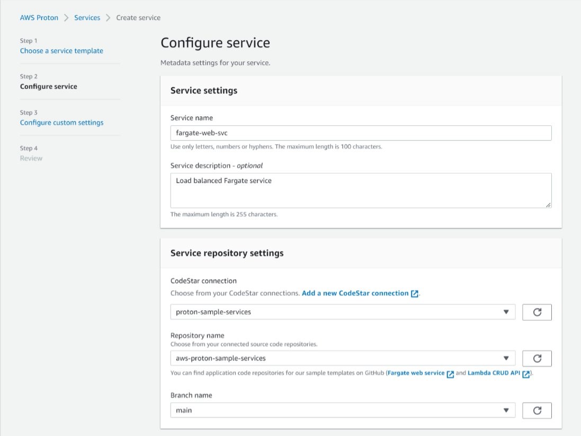The width and height of the screenshot is (581, 436).
Task: Click the Create service breadcrumb text
Action: 138,18
